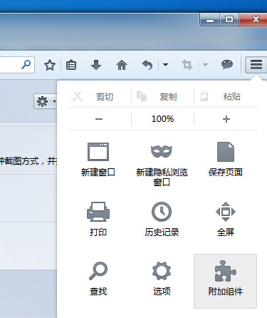267x318 pixels.
Task: Open the downloads arrow icon
Action: pyautogui.click(x=96, y=65)
